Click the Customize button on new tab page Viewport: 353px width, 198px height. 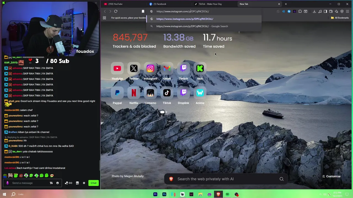pyautogui.click(x=331, y=176)
